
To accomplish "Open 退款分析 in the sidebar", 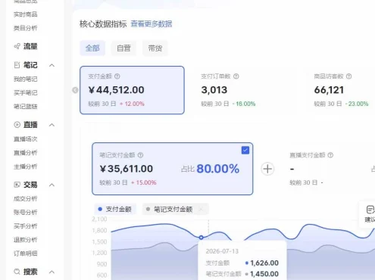I will (25, 240).
